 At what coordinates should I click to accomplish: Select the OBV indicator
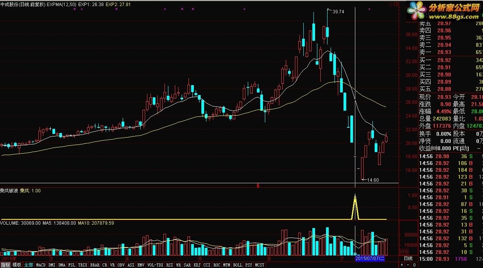(x=121, y=265)
